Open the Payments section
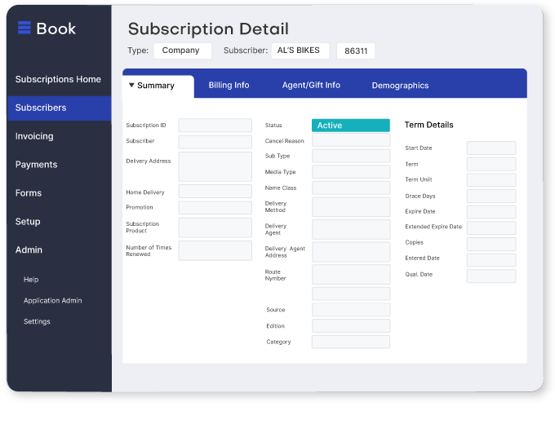This screenshot has height=424, width=555. pos(36,165)
